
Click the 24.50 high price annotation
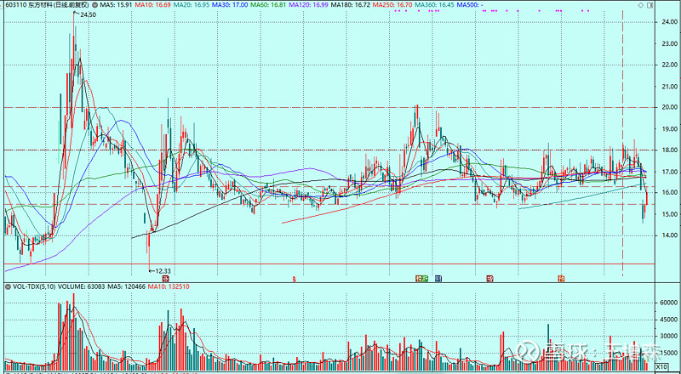(x=87, y=14)
